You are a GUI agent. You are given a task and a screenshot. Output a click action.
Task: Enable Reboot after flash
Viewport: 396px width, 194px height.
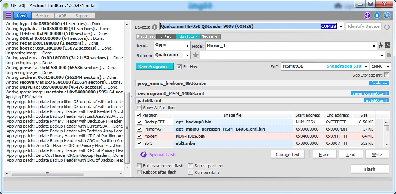[x=139, y=172]
